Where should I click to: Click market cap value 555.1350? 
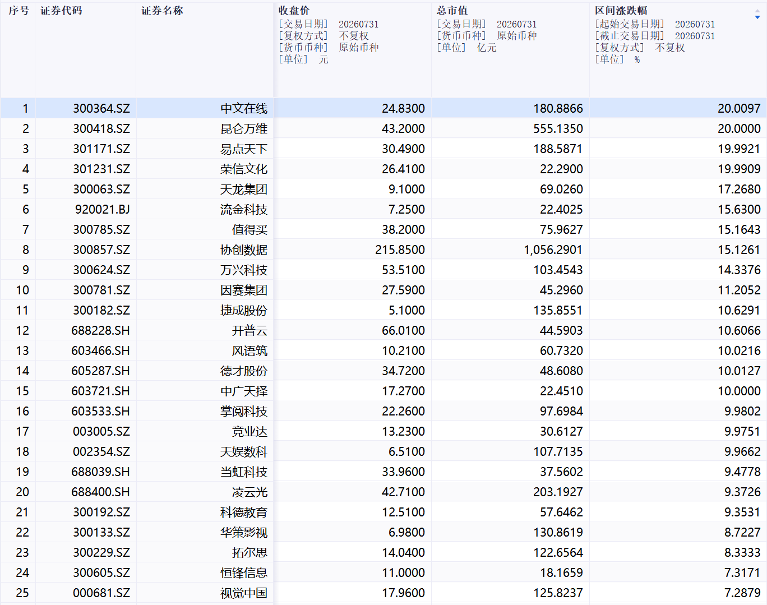(x=558, y=128)
